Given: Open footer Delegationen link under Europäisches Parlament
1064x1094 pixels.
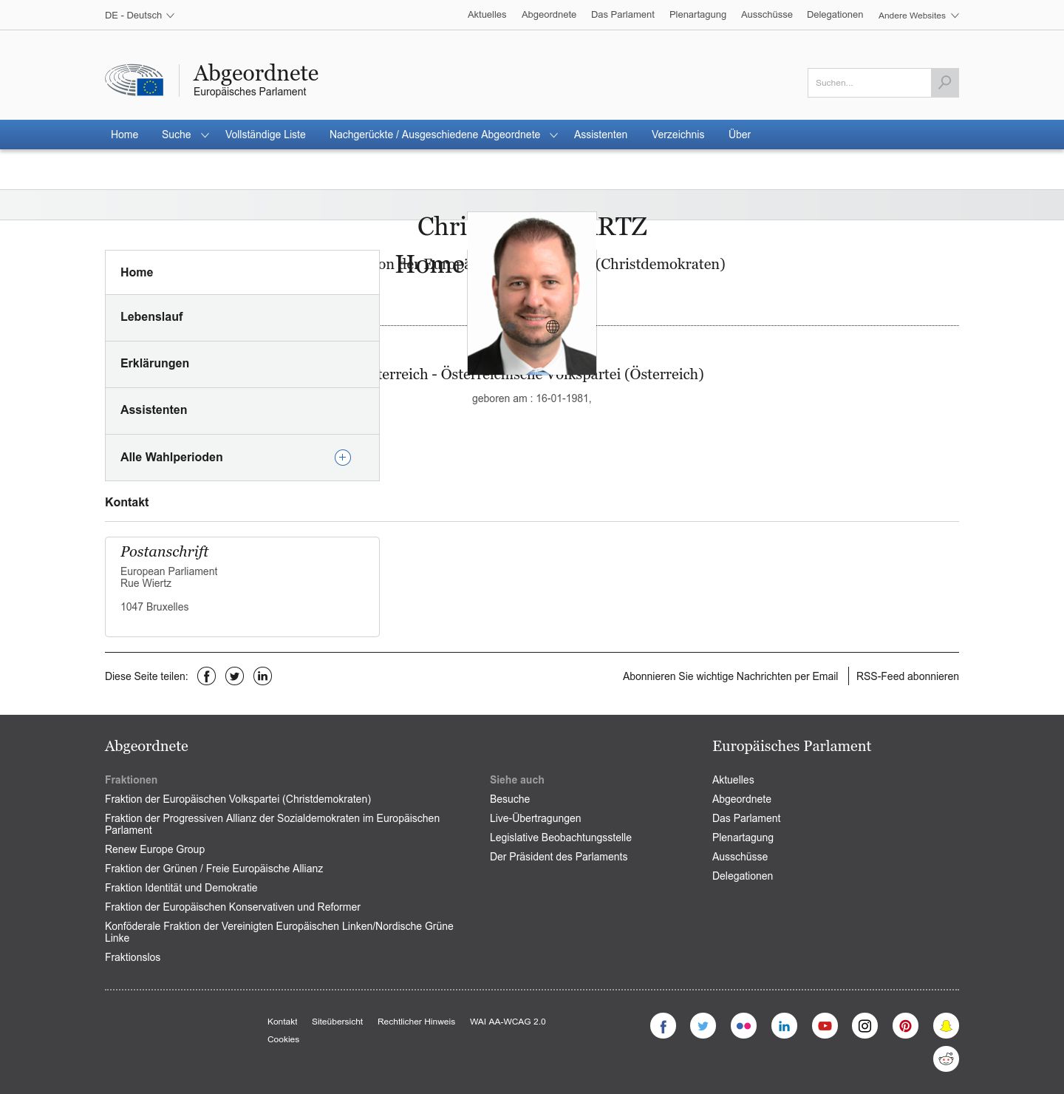Looking at the screenshot, I should click(743, 876).
